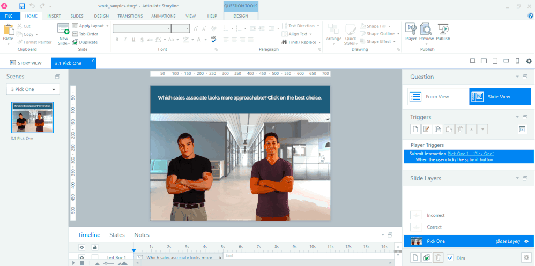Screen dimensions: 535x266
Task: Create a new trigger in Triggers panel
Action: (415, 129)
